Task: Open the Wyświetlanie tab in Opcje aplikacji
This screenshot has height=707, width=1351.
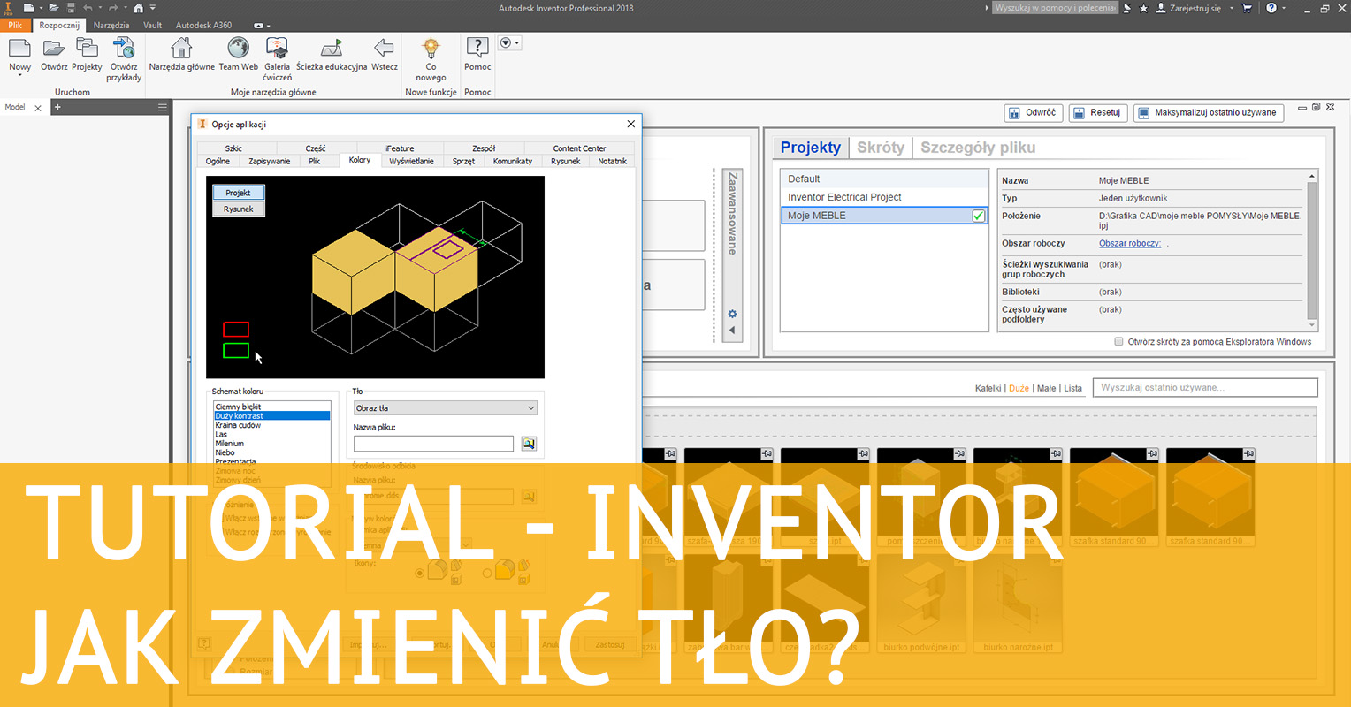Action: point(411,161)
